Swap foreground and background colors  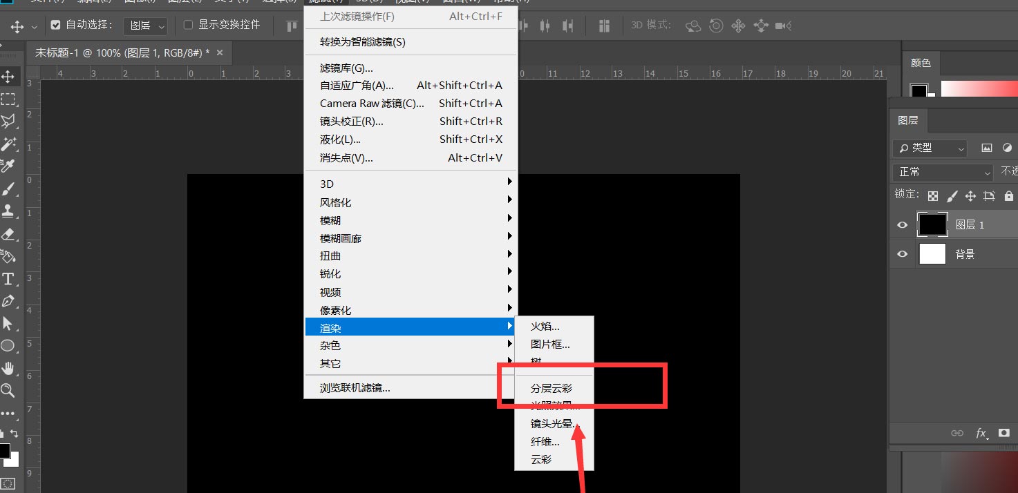pos(15,434)
